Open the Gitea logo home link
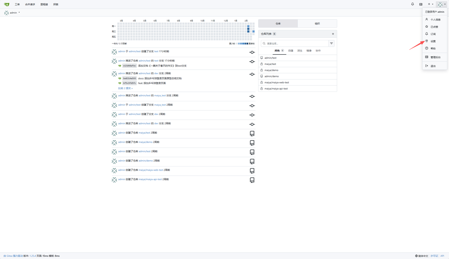This screenshot has width=449, height=259. [x=7, y=4]
